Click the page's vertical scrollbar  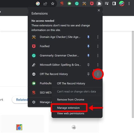tap(133, 74)
